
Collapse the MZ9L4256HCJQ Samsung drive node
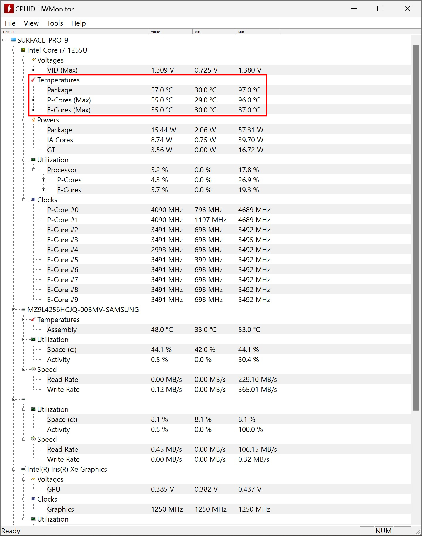(13, 309)
